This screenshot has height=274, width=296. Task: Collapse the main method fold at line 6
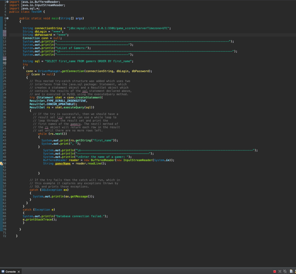click(7, 18)
